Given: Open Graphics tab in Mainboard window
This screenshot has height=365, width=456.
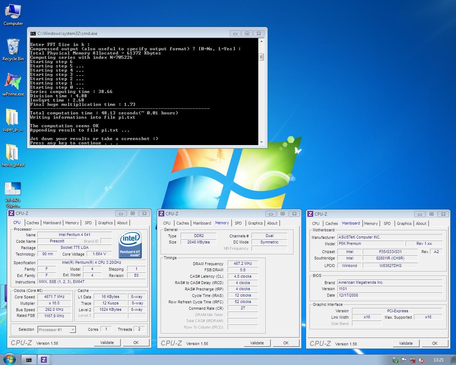Looking at the screenshot, I should (404, 223).
